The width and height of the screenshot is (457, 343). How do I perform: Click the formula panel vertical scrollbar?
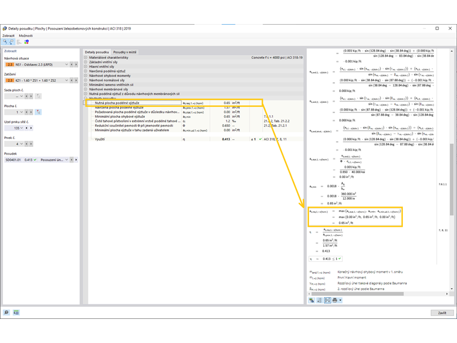coord(452,179)
